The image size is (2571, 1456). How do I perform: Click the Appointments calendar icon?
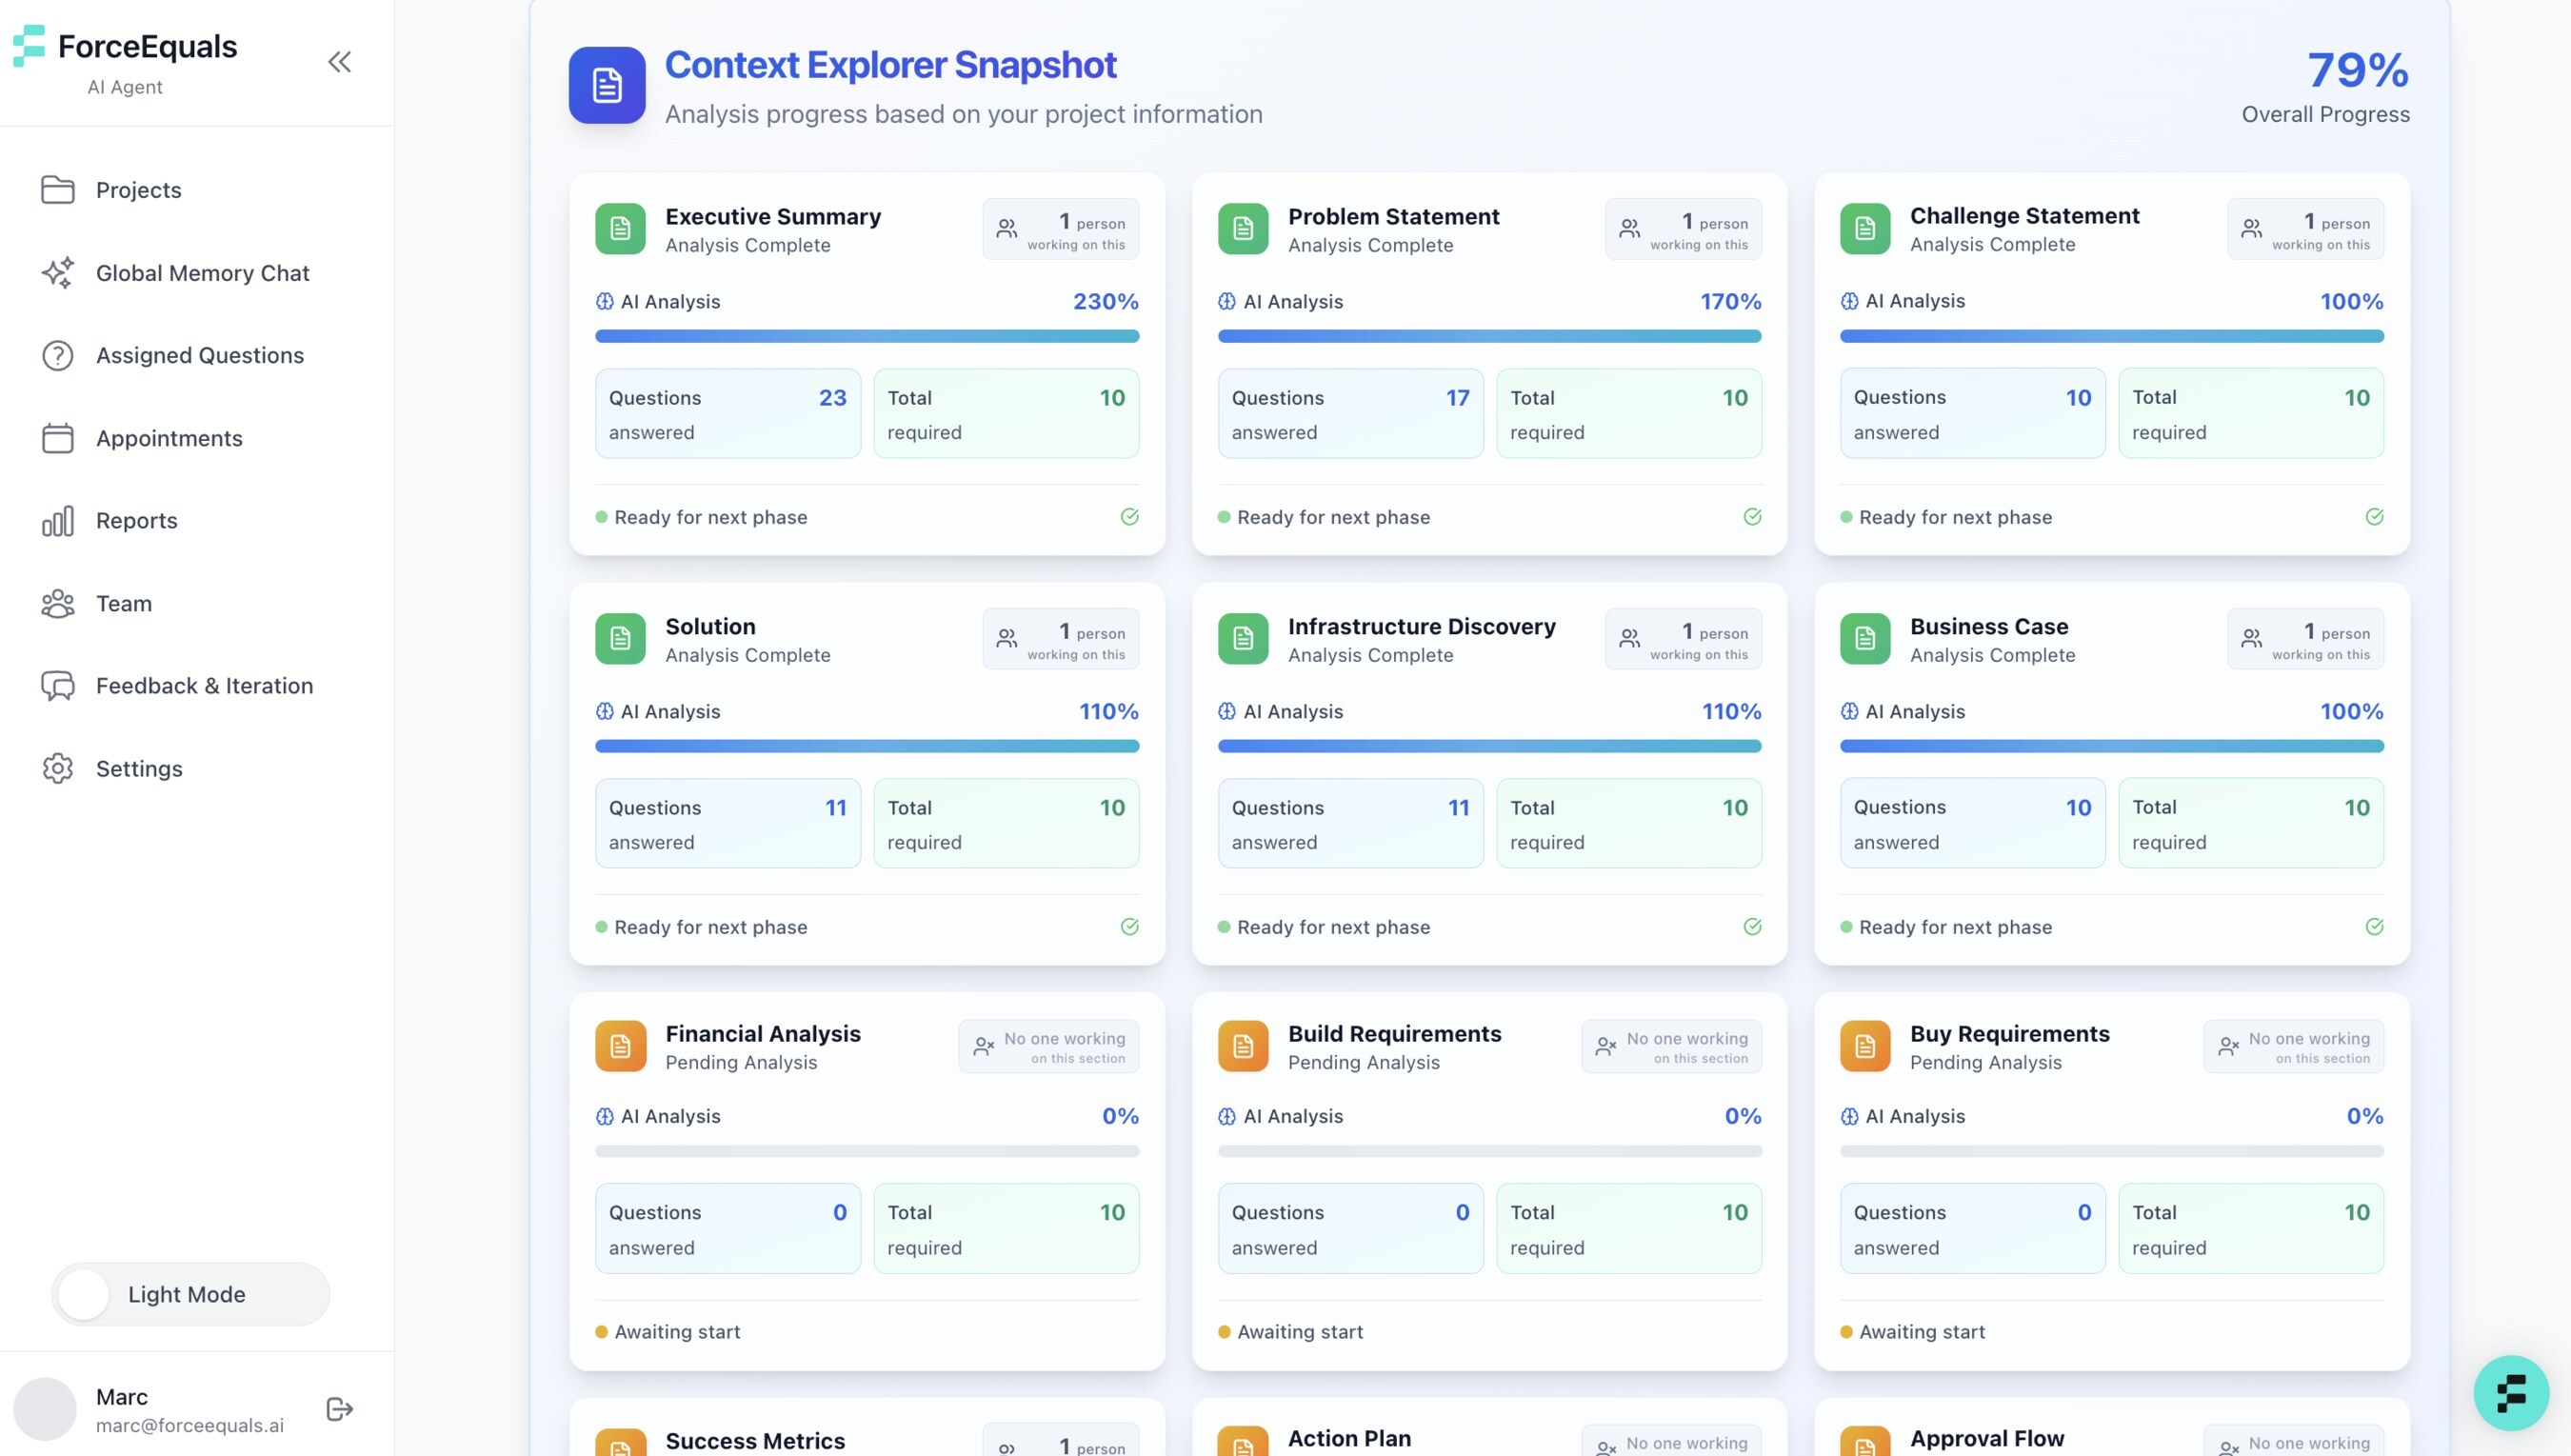[x=58, y=438]
